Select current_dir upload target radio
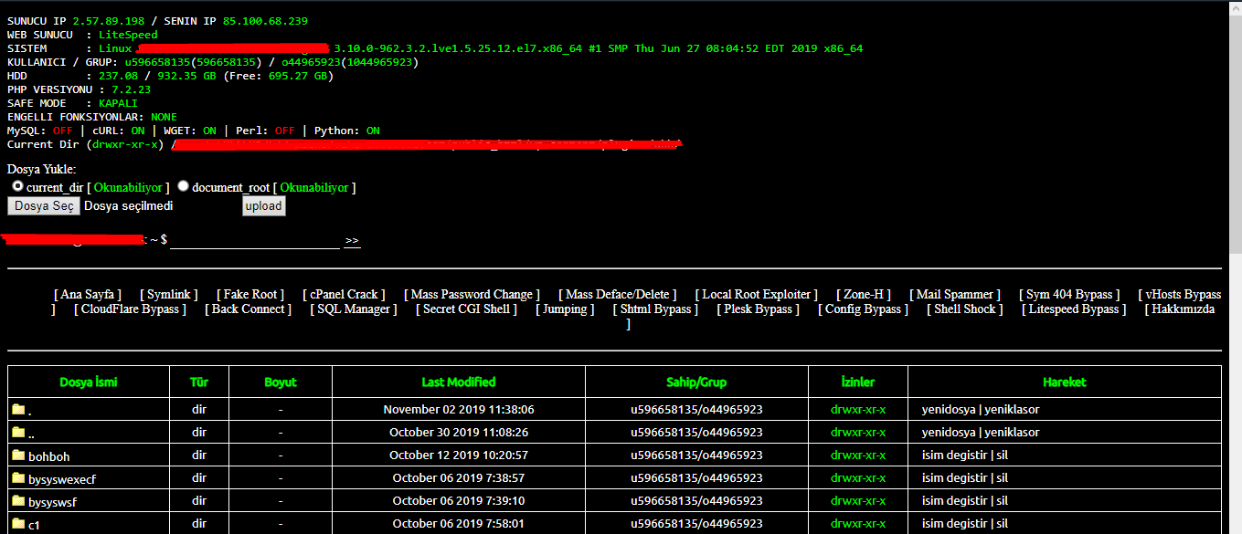Image resolution: width=1242 pixels, height=534 pixels. coord(17,186)
